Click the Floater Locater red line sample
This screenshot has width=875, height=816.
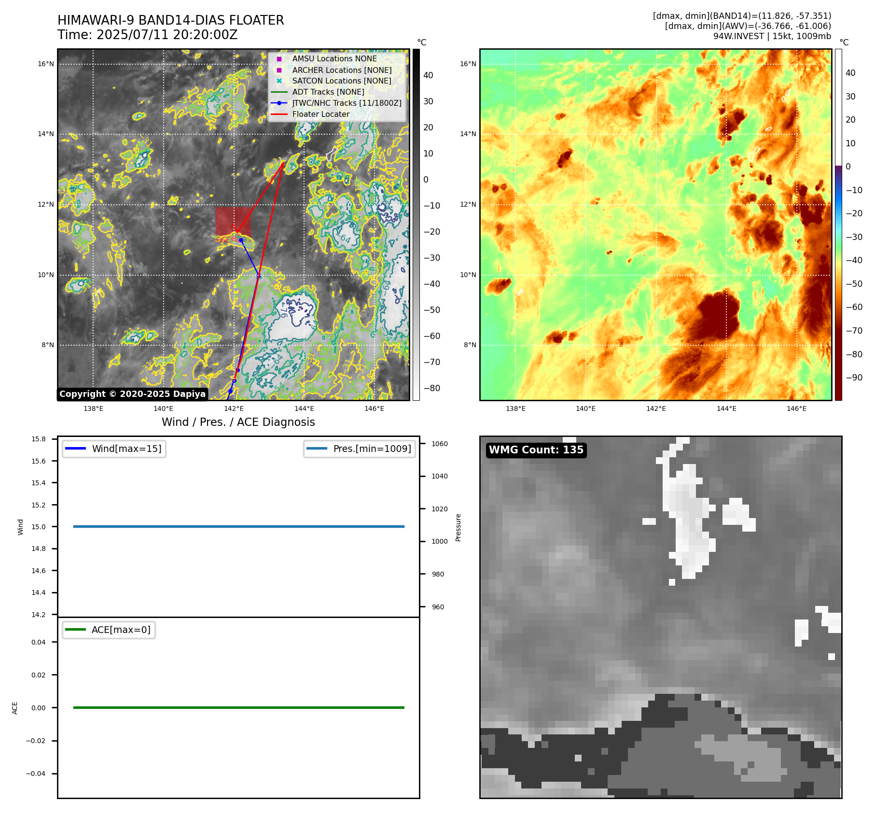(x=279, y=114)
